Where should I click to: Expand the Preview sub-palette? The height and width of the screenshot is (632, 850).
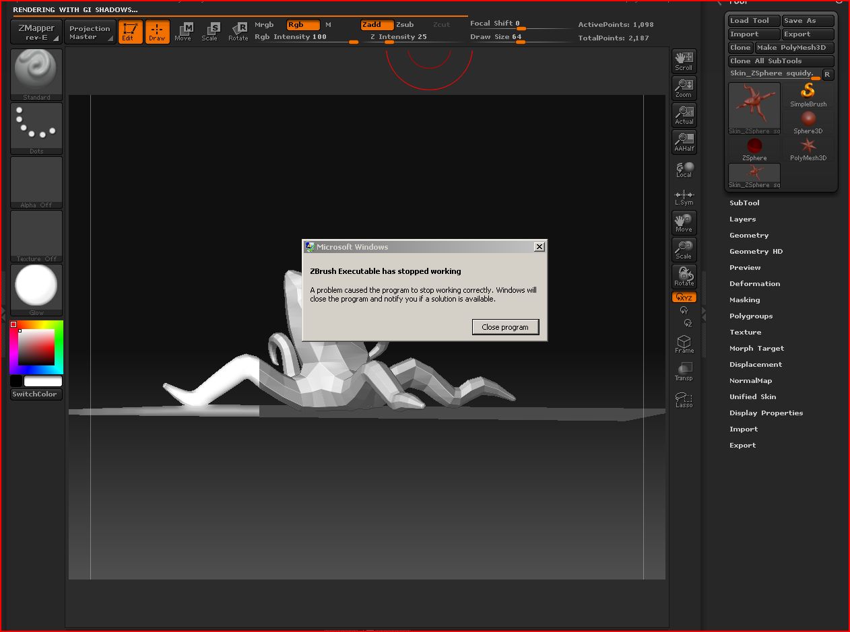click(x=745, y=267)
